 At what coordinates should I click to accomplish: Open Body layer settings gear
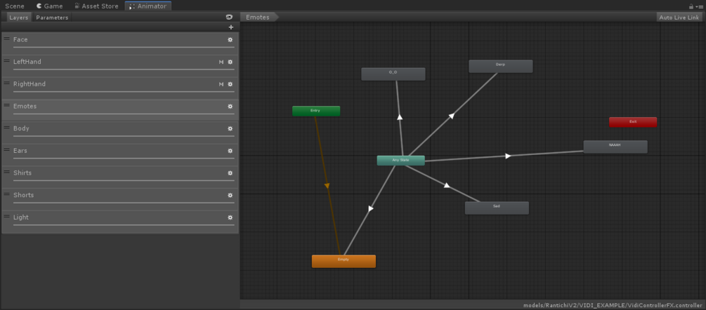pos(230,128)
